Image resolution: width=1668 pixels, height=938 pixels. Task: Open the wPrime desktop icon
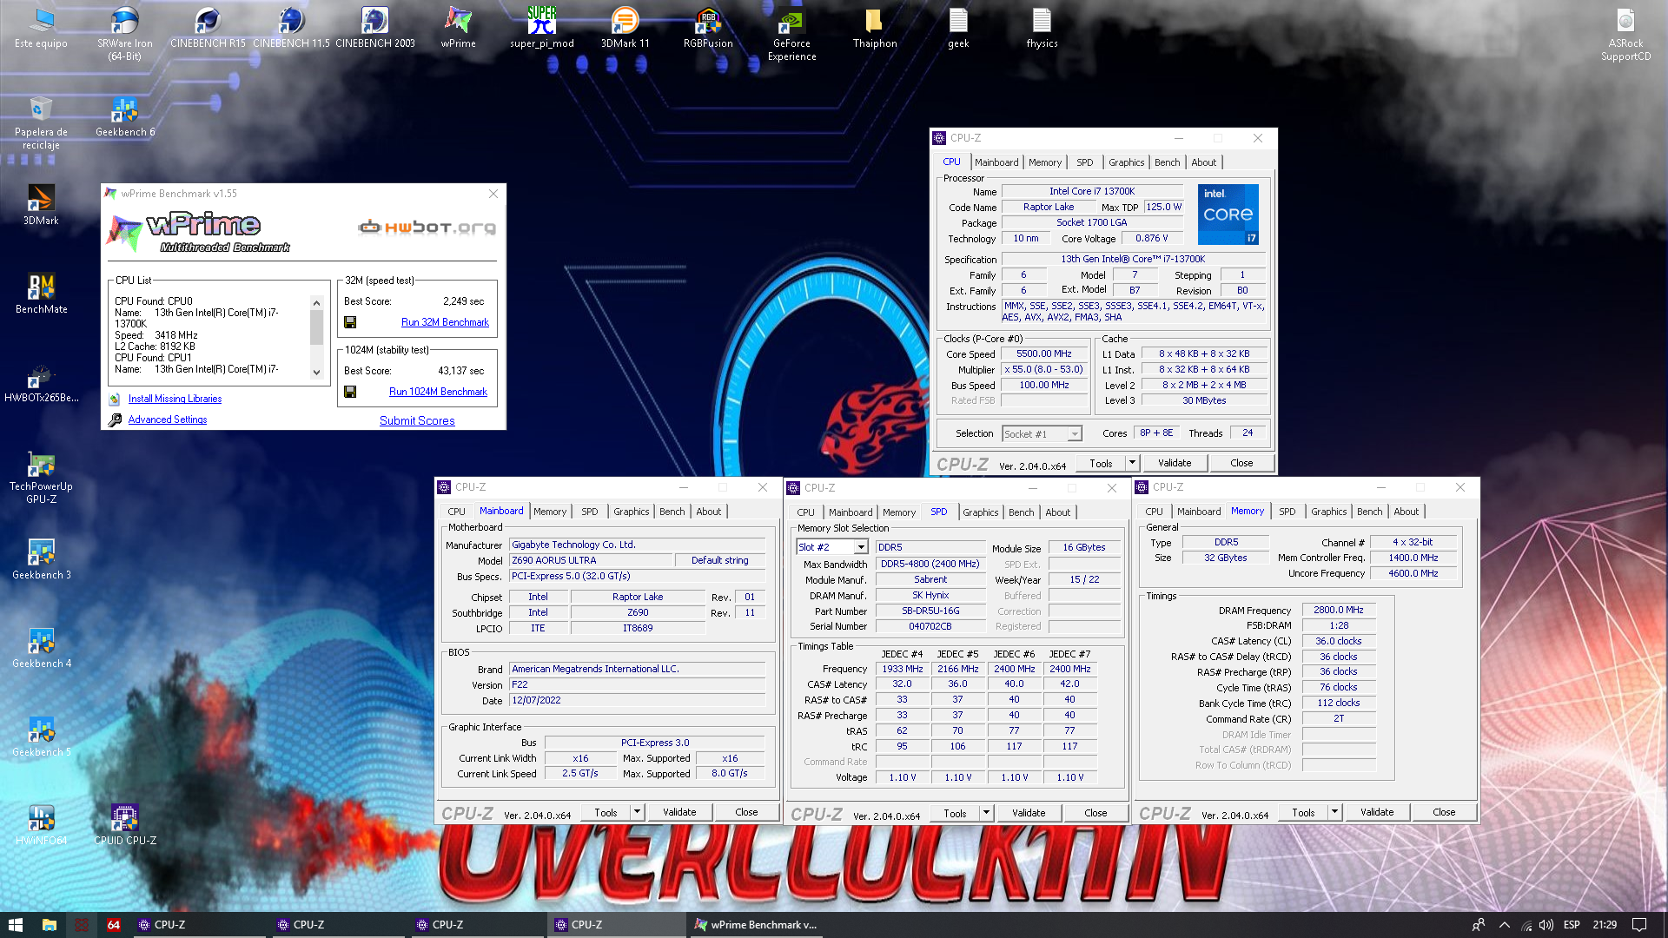(458, 28)
